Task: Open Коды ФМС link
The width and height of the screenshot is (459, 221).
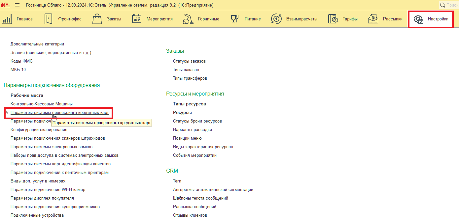Action: point(21,61)
